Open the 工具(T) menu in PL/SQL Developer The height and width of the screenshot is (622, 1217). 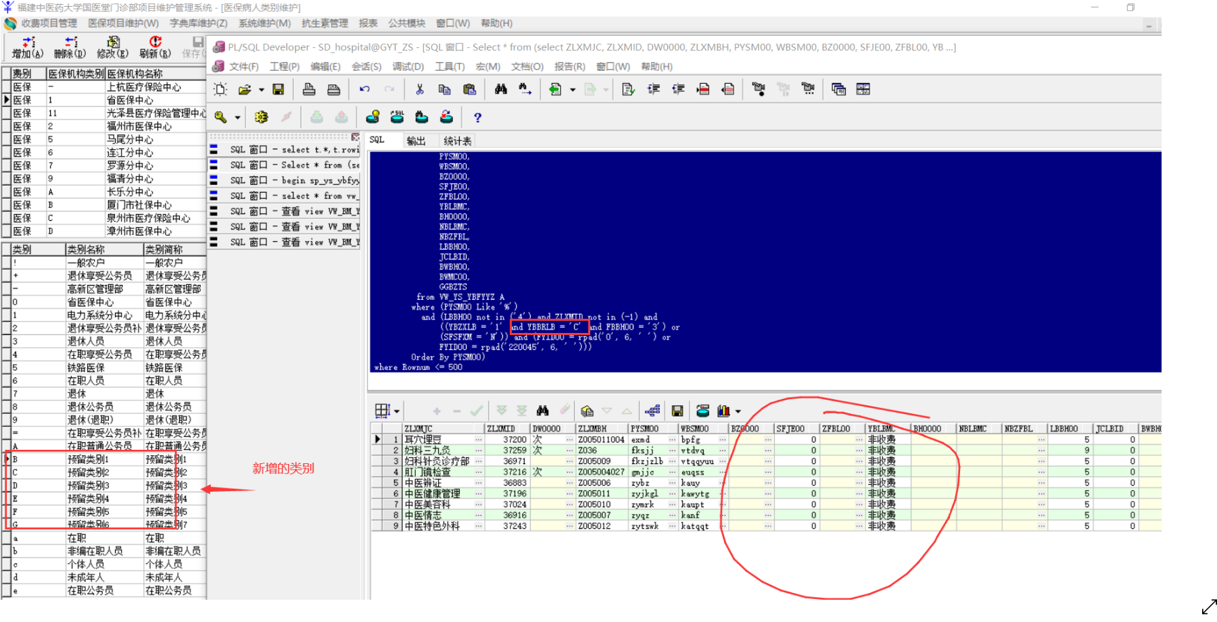pos(450,66)
